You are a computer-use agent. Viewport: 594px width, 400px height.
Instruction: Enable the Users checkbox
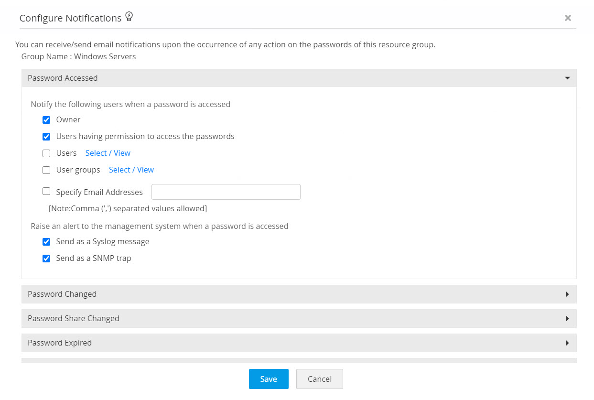click(46, 153)
